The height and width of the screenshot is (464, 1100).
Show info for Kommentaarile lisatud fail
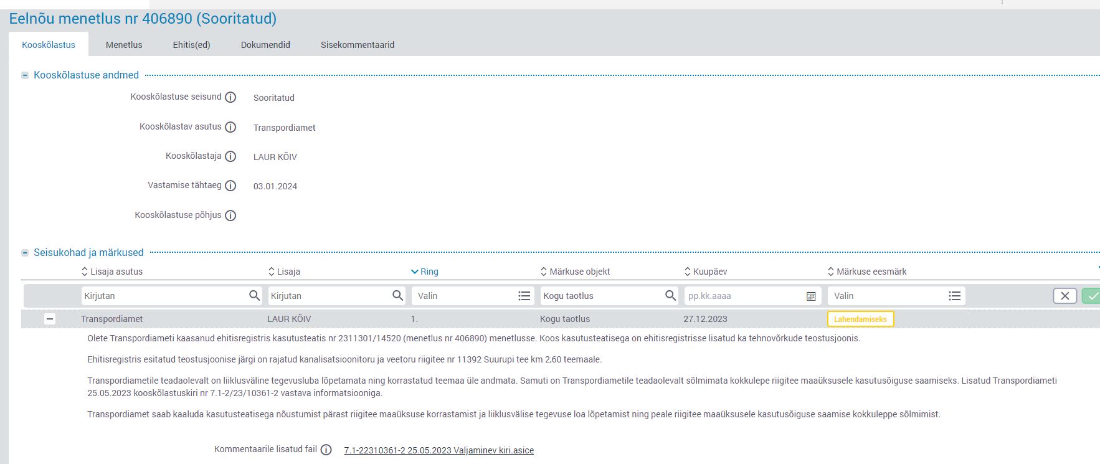point(326,450)
